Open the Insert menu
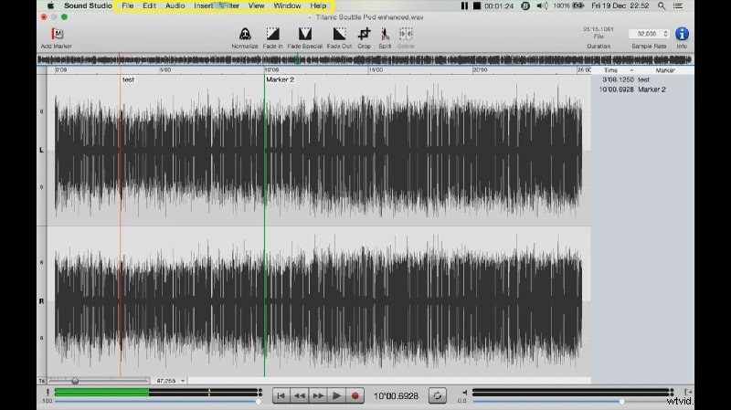731x410 pixels. pos(203,5)
